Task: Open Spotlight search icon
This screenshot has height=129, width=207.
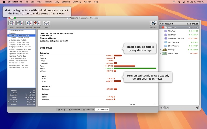Action: tap(179, 2)
